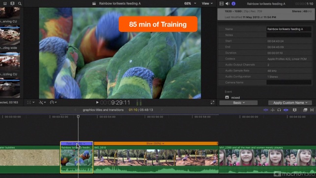The image size is (316, 178).
Task: Click the mixed event icon in inspector
Action: [227, 97]
